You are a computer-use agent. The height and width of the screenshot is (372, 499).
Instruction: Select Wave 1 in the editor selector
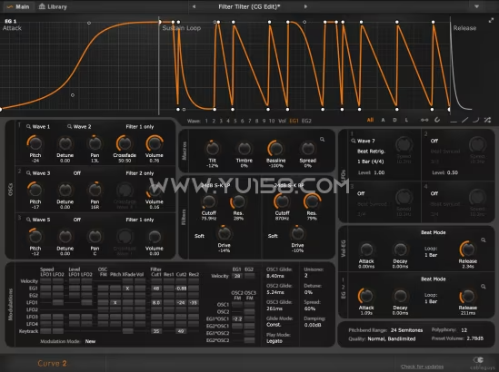point(206,121)
